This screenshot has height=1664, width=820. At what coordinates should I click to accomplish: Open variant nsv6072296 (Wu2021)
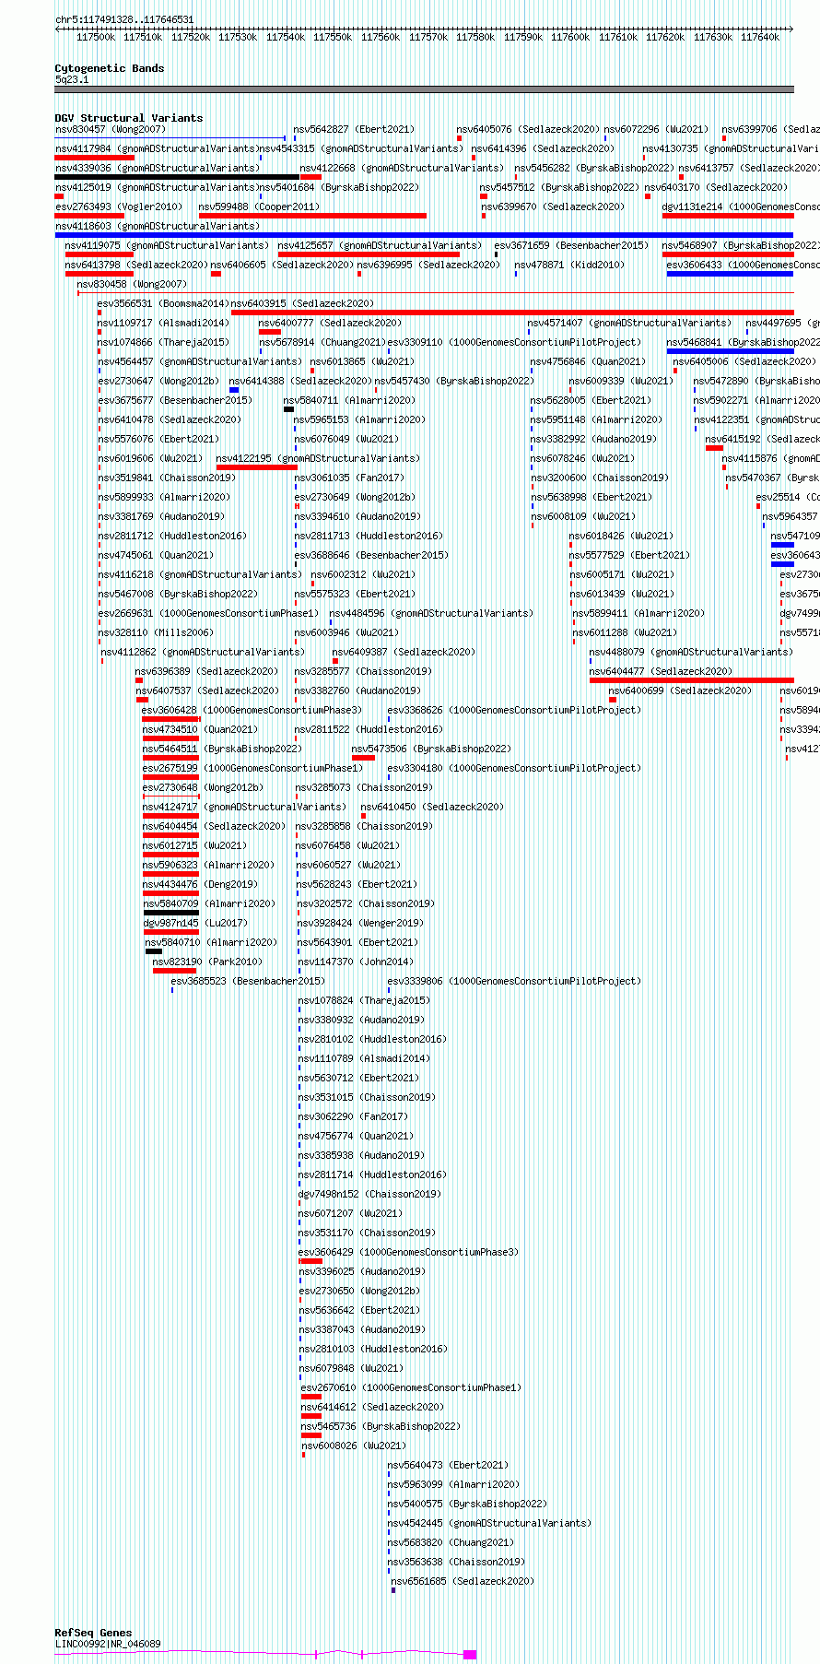[x=657, y=129]
